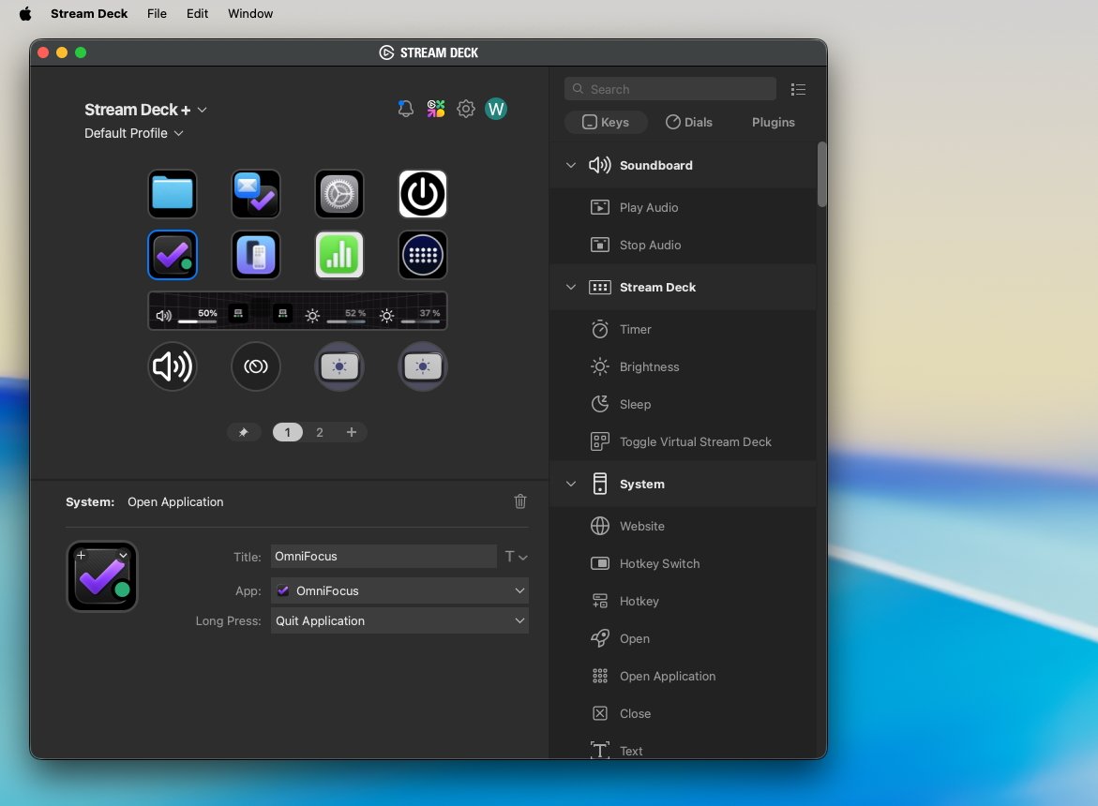The width and height of the screenshot is (1098, 806).
Task: Click the pin page icon
Action: pyautogui.click(x=244, y=432)
